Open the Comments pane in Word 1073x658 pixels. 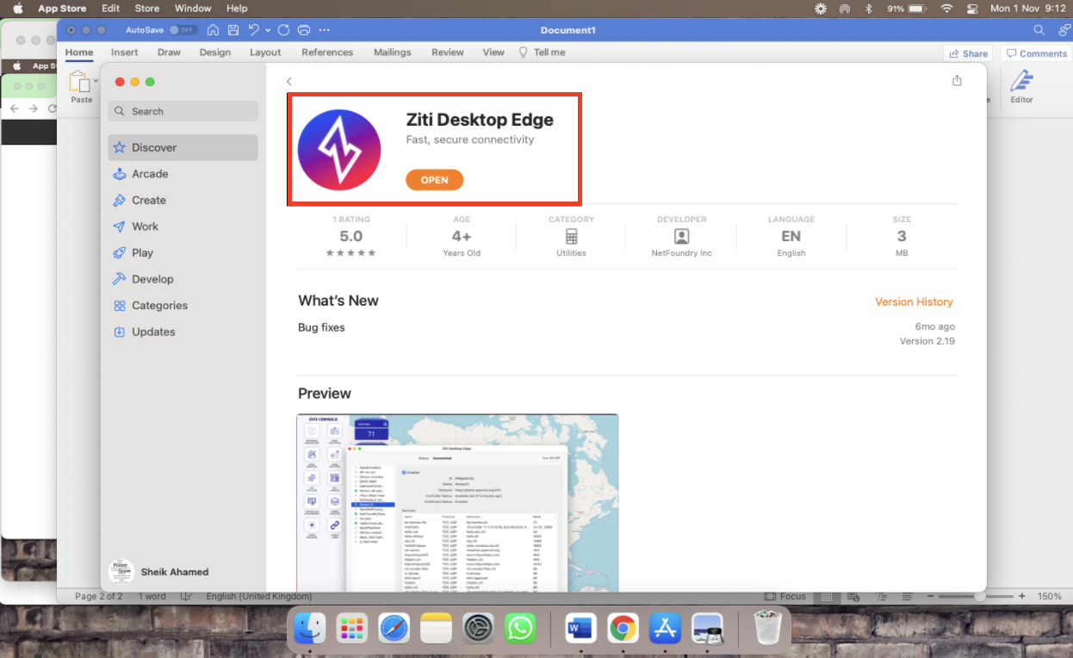(1036, 53)
